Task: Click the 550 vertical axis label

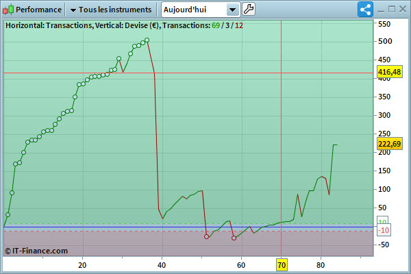Action: click(x=384, y=24)
